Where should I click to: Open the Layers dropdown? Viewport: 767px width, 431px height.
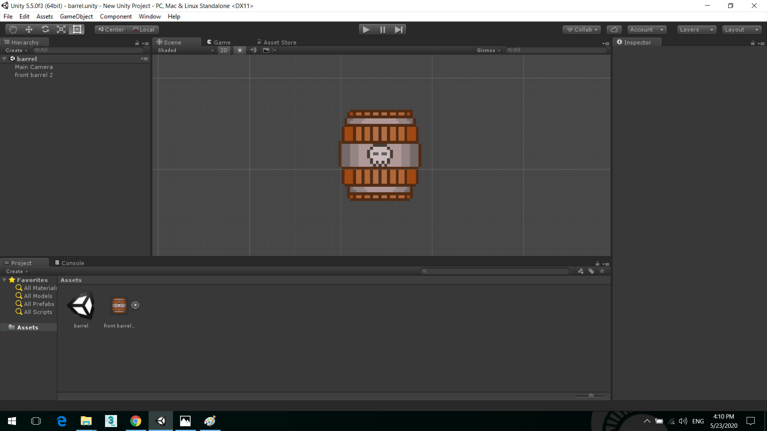[696, 30]
